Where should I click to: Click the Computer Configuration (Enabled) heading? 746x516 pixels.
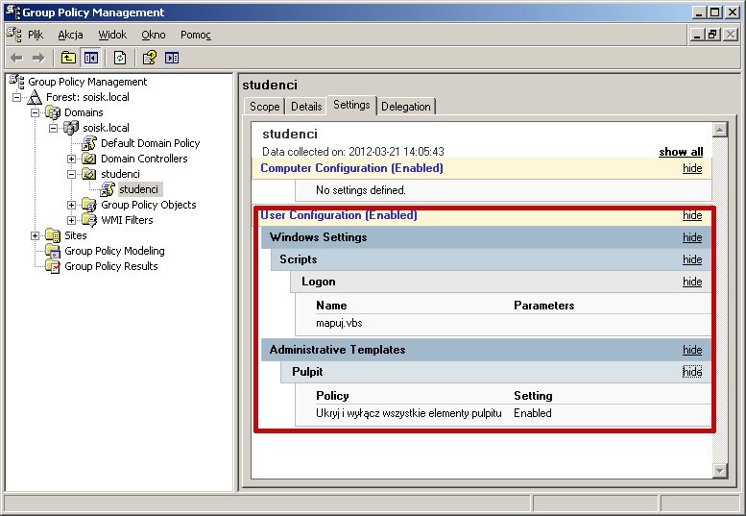point(351,168)
